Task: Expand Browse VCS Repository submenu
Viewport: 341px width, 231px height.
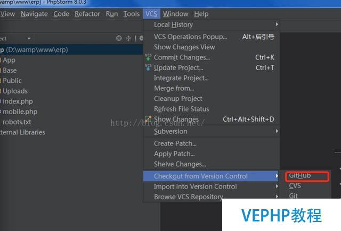Action: click(211, 197)
